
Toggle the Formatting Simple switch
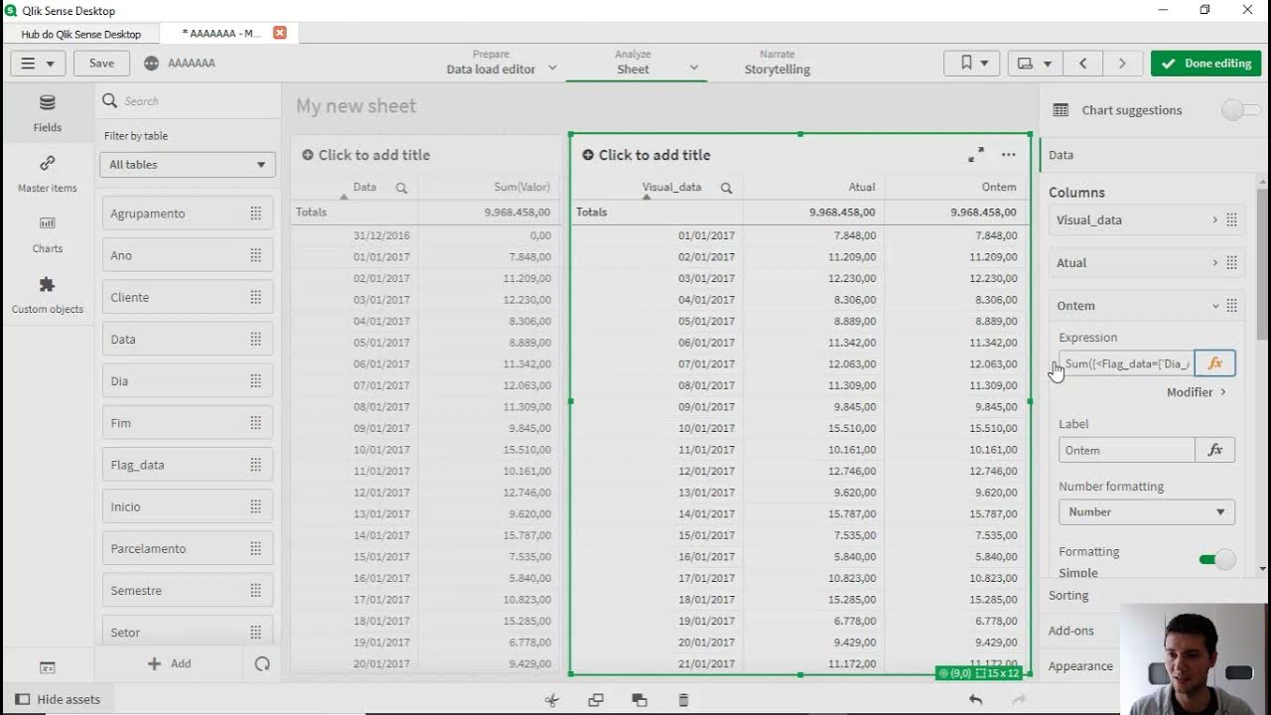tap(1217, 559)
